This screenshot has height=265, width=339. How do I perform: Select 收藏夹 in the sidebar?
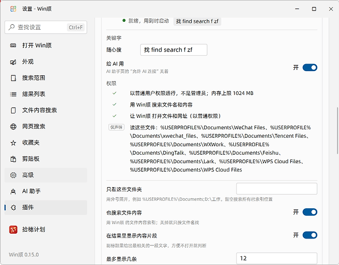[x=46, y=143]
